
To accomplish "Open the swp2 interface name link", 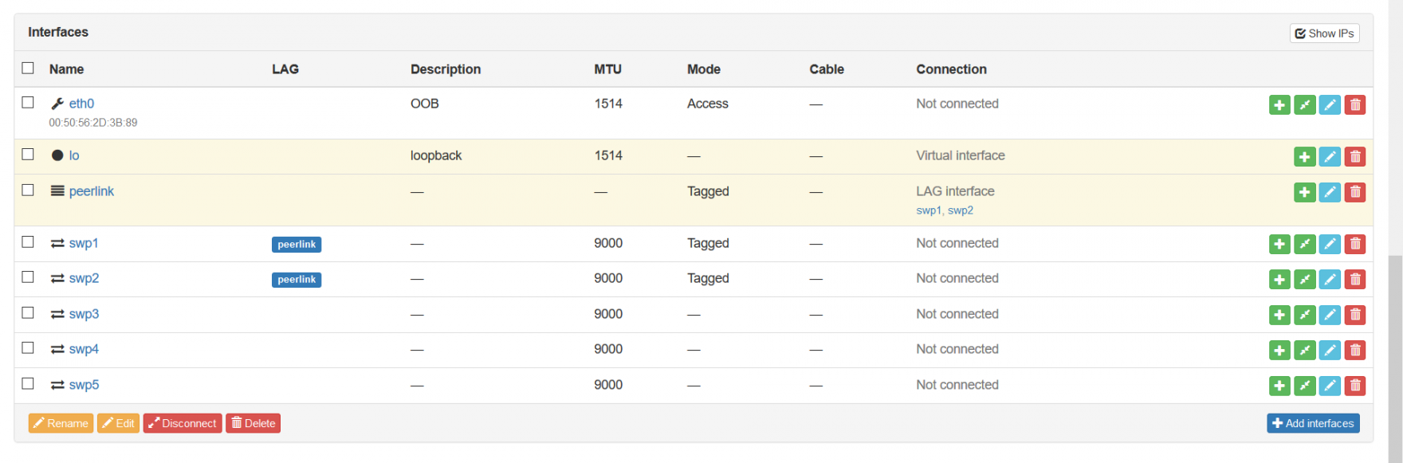I will pyautogui.click(x=84, y=278).
